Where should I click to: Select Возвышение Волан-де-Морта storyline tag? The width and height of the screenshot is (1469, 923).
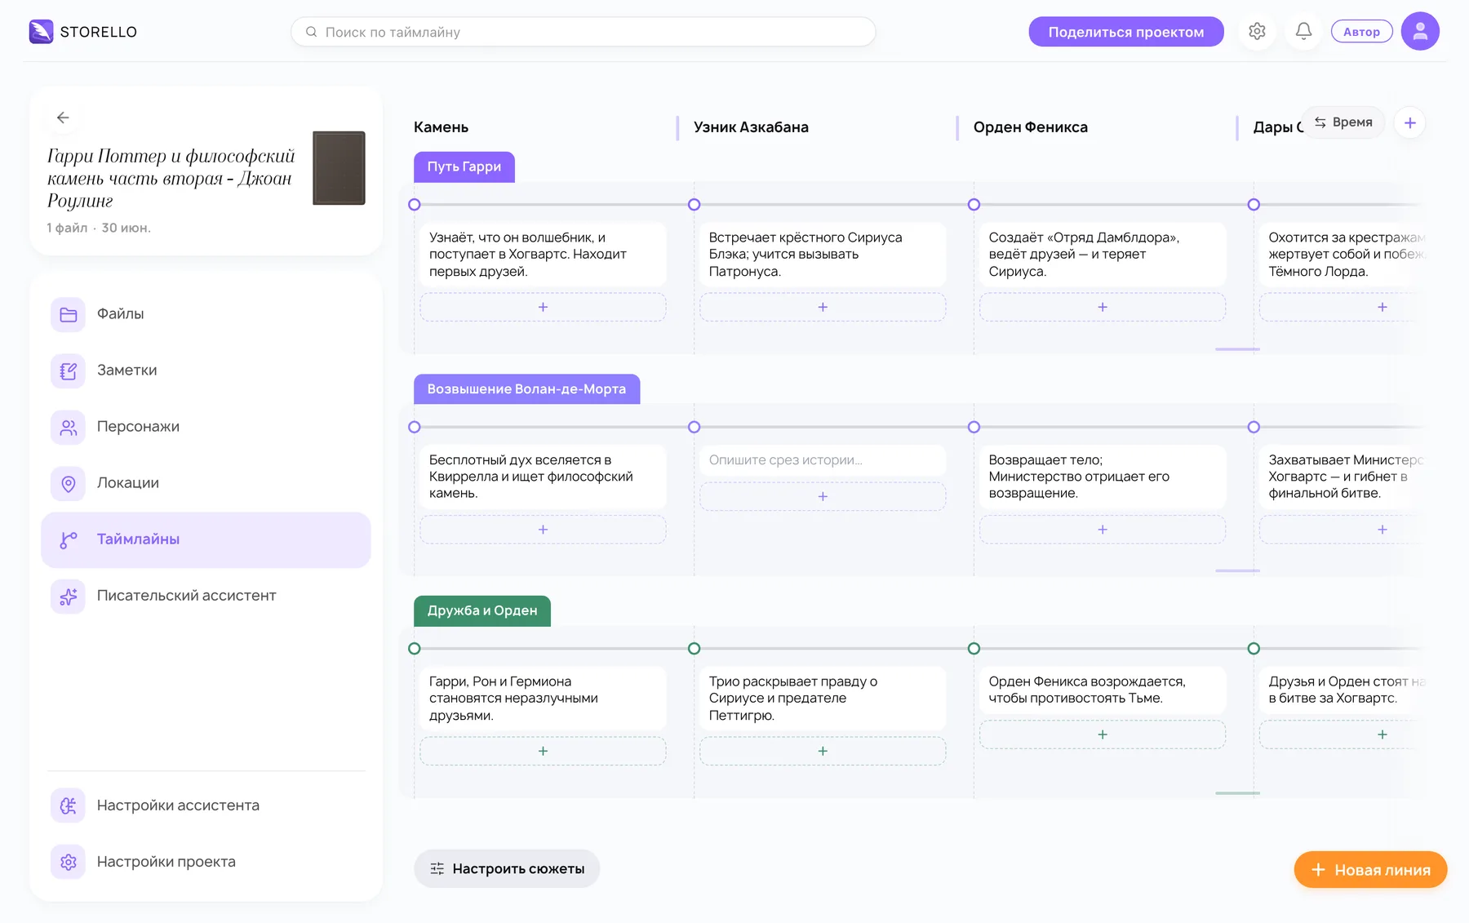(526, 389)
